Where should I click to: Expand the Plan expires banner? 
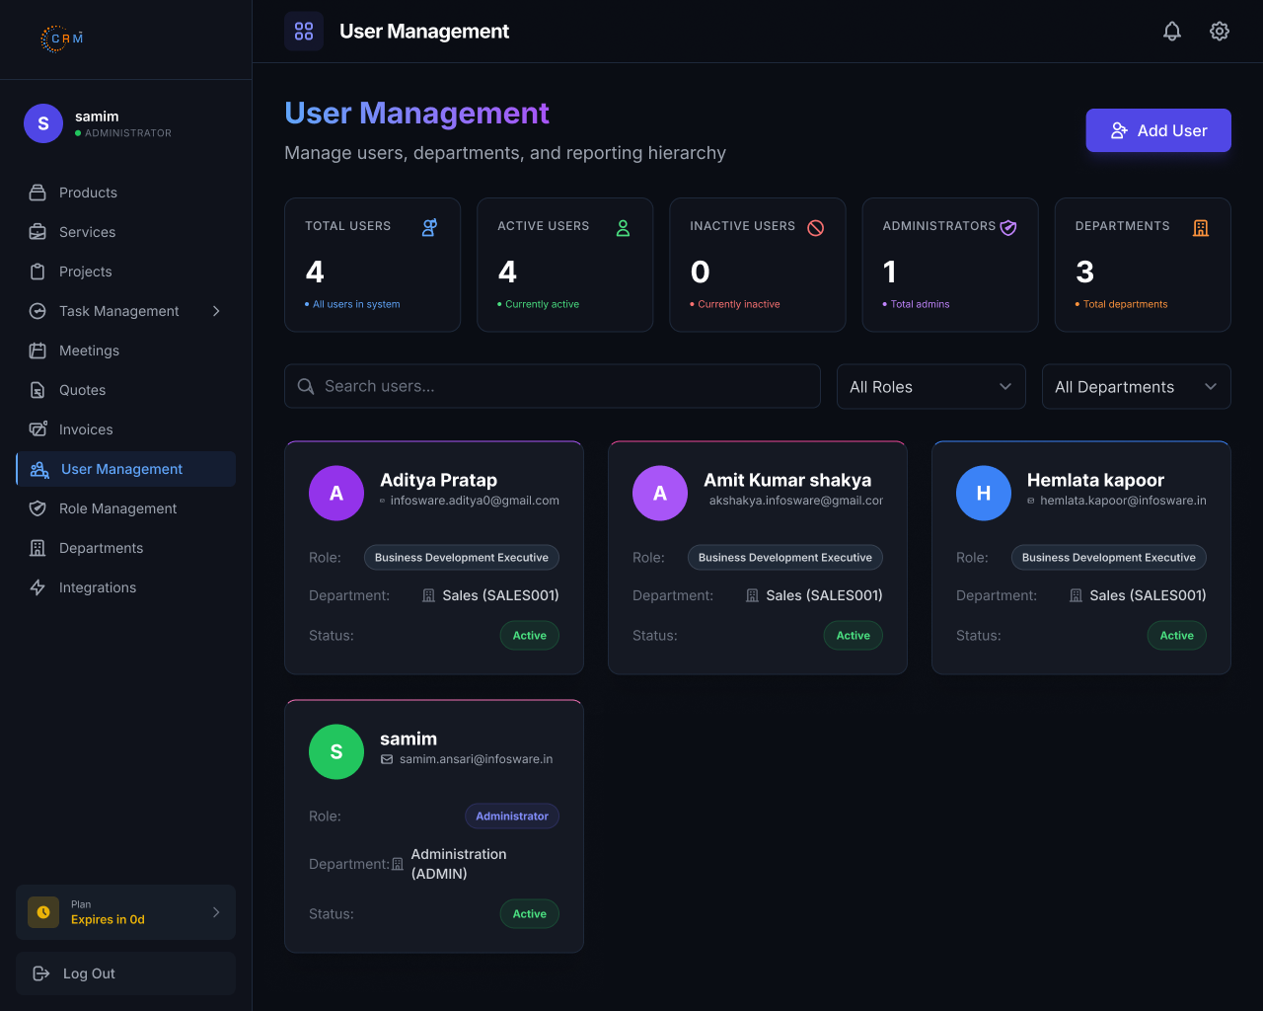click(x=125, y=912)
